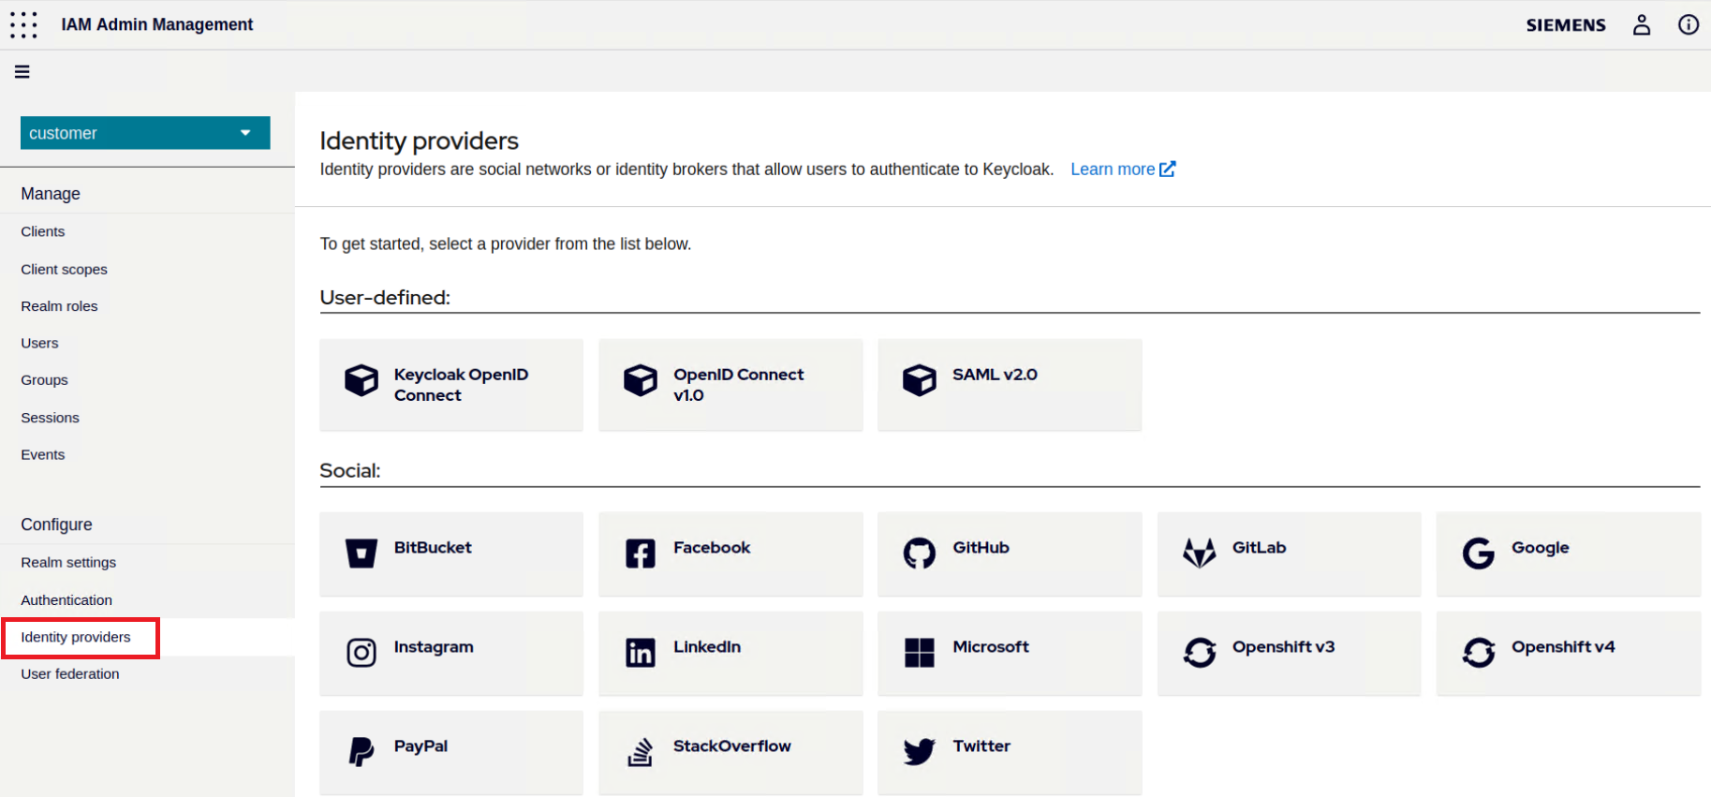Click the Manage section header

pyautogui.click(x=51, y=194)
